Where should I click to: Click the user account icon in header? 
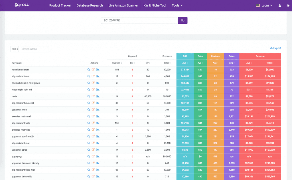click(279, 5)
